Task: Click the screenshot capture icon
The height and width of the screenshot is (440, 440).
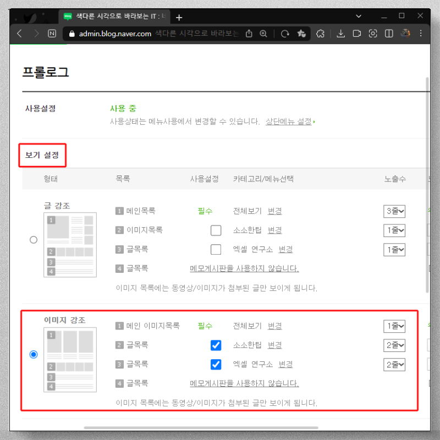Action: click(x=373, y=34)
